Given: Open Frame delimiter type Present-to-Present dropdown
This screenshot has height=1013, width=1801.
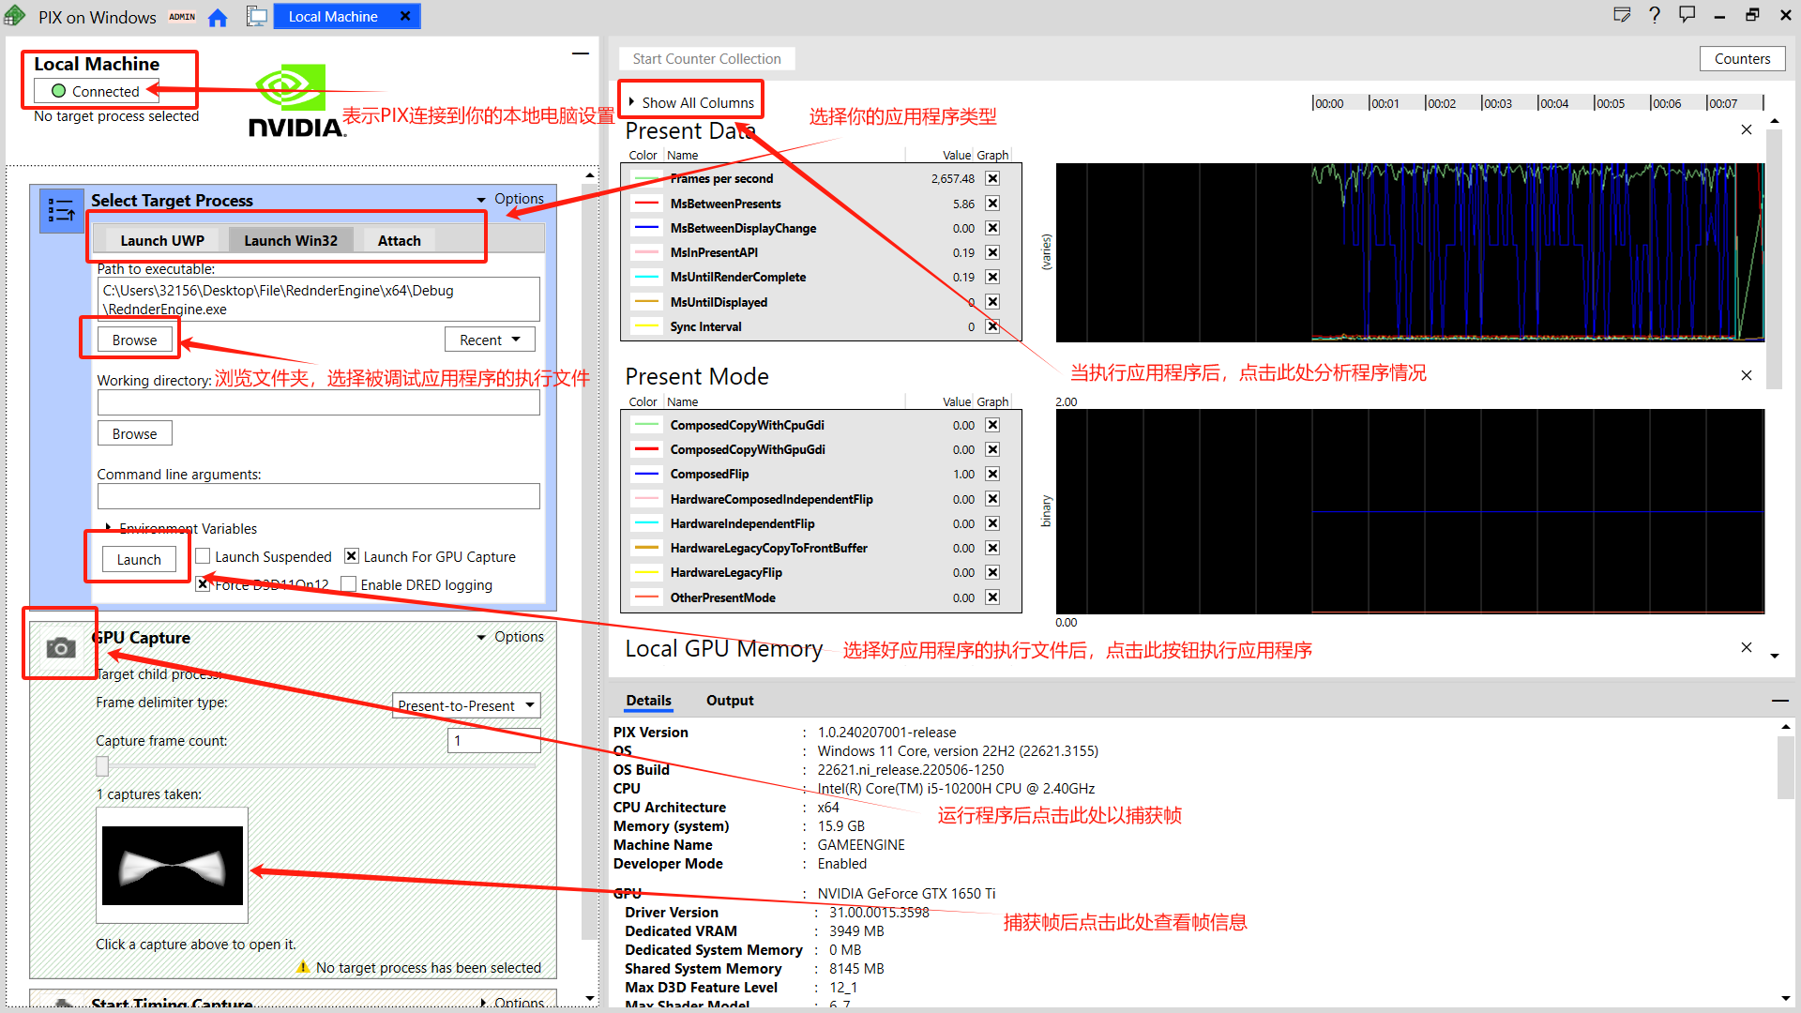Looking at the screenshot, I should (465, 705).
